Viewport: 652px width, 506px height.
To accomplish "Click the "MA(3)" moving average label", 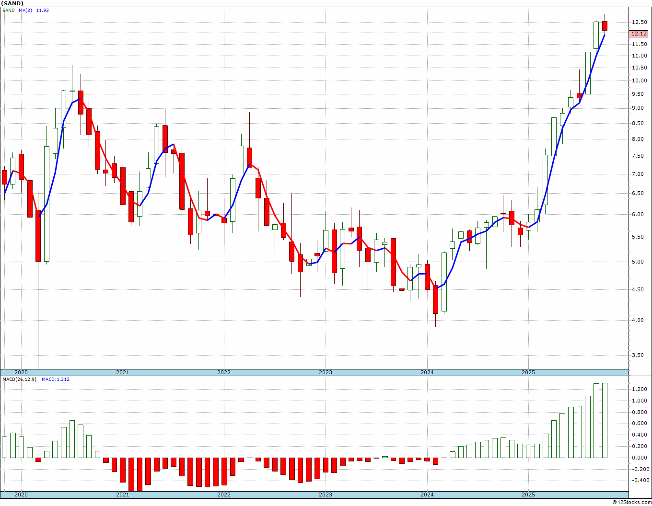I will coord(26,10).
